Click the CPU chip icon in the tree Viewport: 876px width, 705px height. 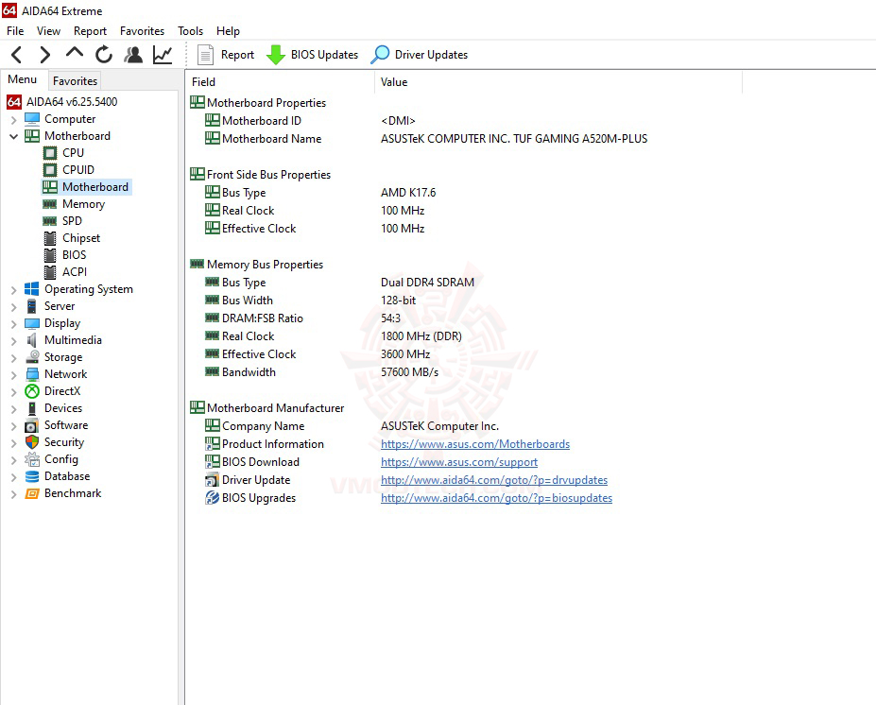tap(50, 153)
